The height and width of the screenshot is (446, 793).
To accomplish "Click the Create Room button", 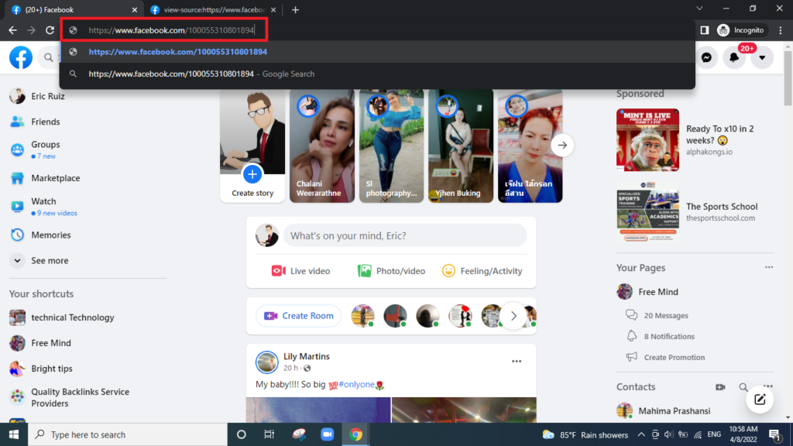I will point(299,316).
